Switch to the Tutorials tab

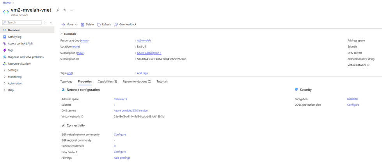[162, 81]
